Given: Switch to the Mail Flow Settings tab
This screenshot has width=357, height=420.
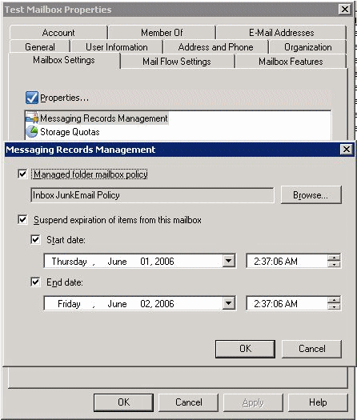Looking at the screenshot, I should (x=177, y=62).
